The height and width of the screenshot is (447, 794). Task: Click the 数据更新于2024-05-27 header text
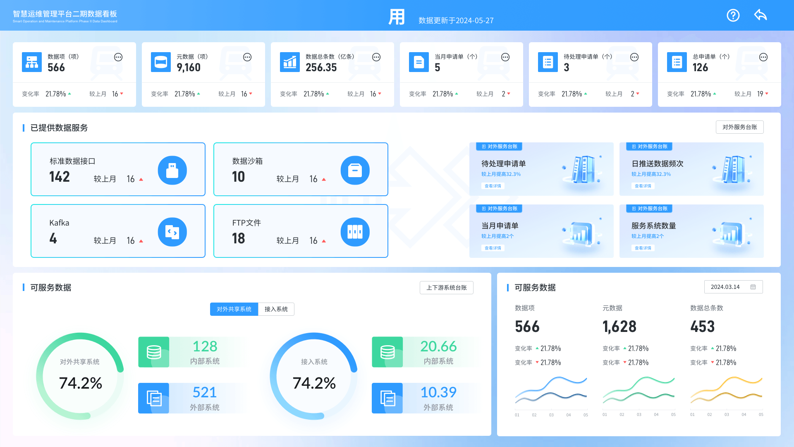click(x=456, y=20)
